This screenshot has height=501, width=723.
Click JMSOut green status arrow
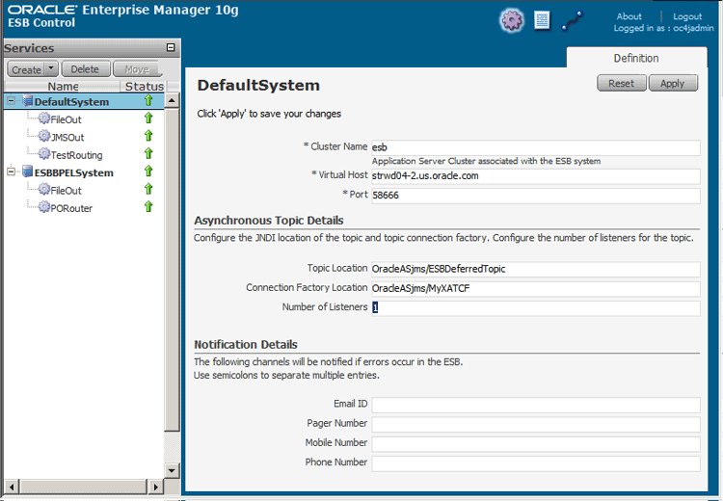pyautogui.click(x=148, y=136)
